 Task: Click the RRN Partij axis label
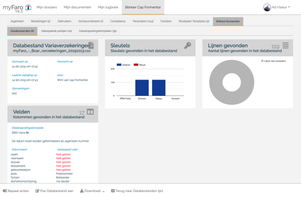125,98
